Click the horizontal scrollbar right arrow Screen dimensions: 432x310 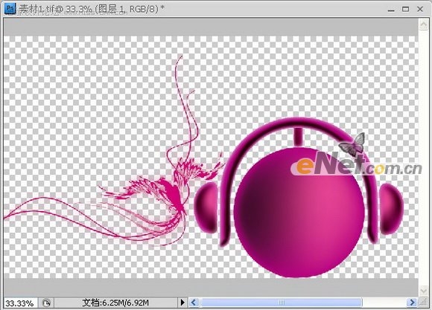click(x=412, y=303)
